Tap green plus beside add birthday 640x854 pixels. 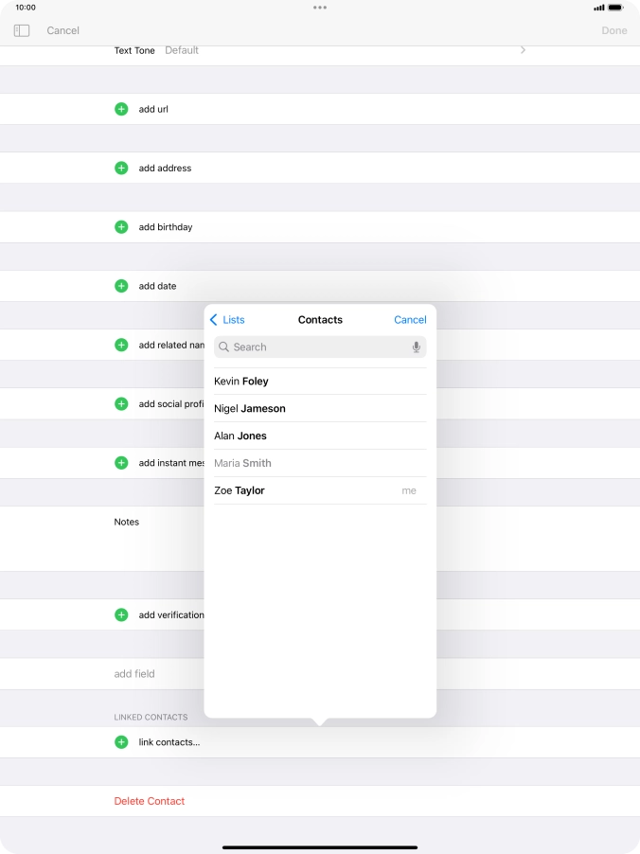(x=121, y=227)
